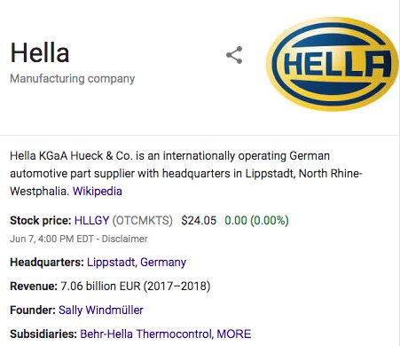Open the HLLGY stock ticker link

point(91,221)
